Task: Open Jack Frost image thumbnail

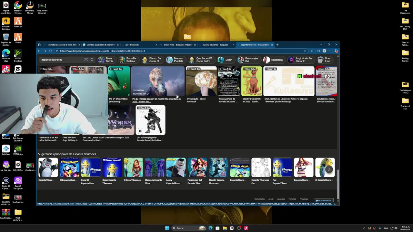Action: click(158, 81)
